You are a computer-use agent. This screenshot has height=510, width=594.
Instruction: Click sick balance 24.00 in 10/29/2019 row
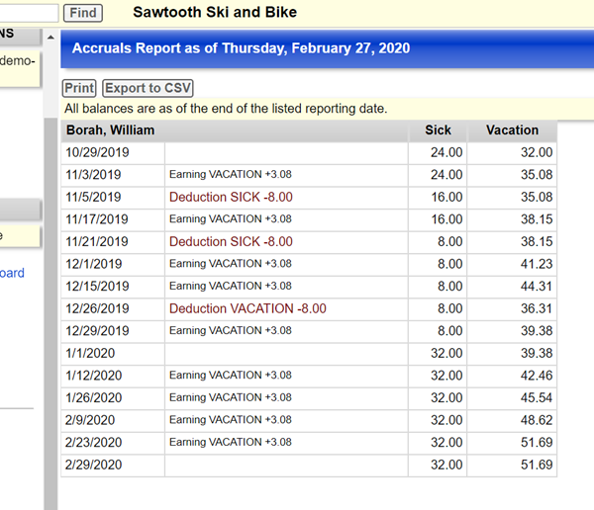coord(446,153)
